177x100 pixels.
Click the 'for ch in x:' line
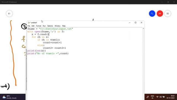pos(40,37)
